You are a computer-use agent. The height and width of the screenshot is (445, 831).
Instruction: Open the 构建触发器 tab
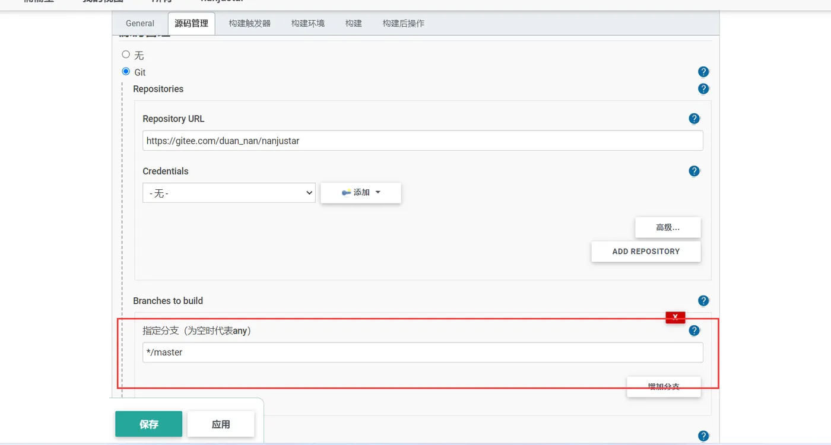[250, 23]
